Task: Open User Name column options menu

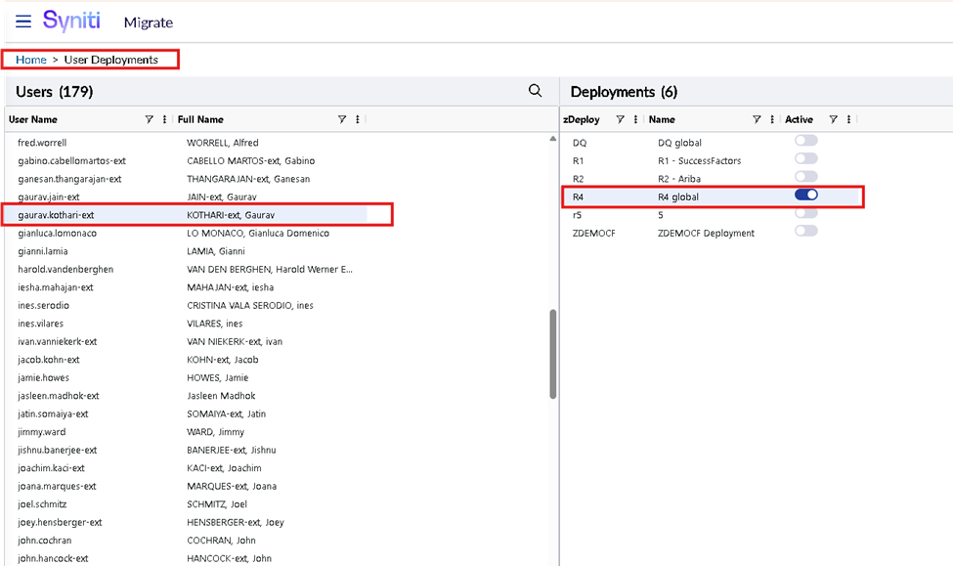Action: [x=164, y=119]
